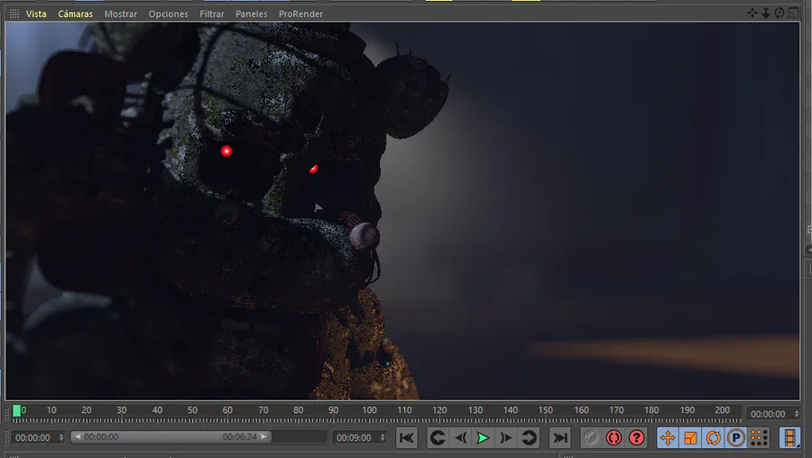
Task: Click frame 100 on timeline ruler
Action: (x=369, y=410)
